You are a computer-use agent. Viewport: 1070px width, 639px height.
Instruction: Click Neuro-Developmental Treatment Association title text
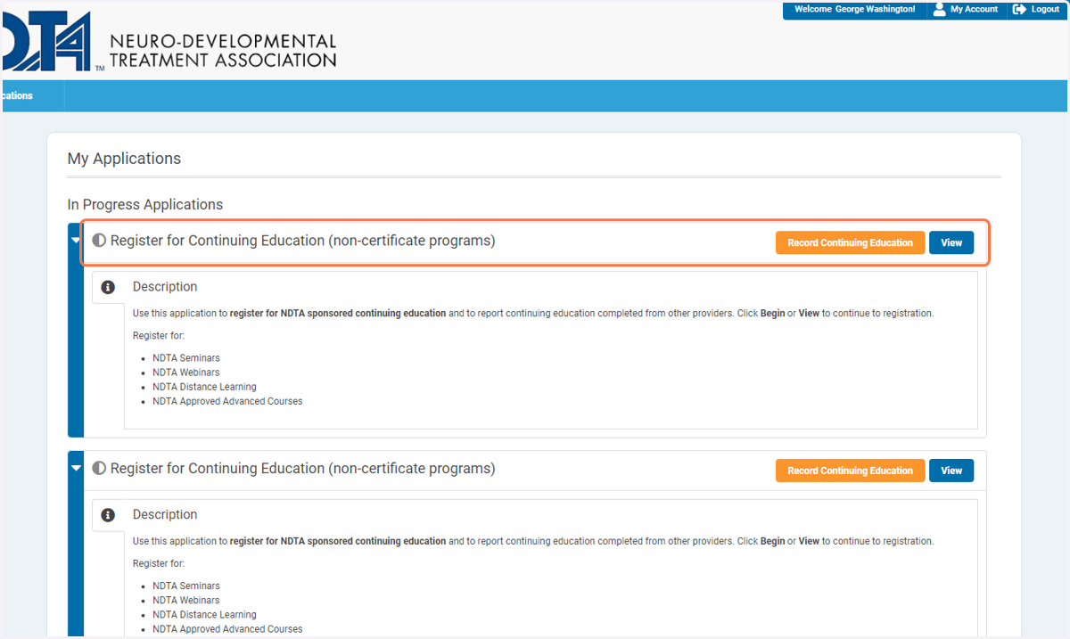(x=223, y=51)
